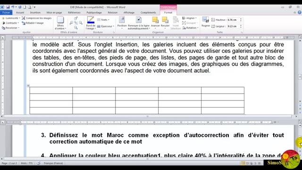Open the Tirets dropdown
The width and height of the screenshot is (302, 170).
(x=103, y=20)
